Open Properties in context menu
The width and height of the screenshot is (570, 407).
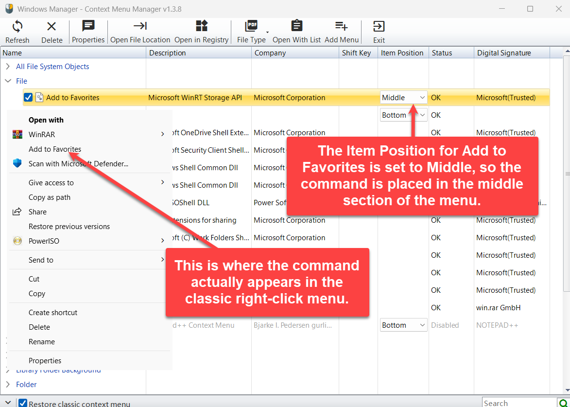click(x=45, y=360)
